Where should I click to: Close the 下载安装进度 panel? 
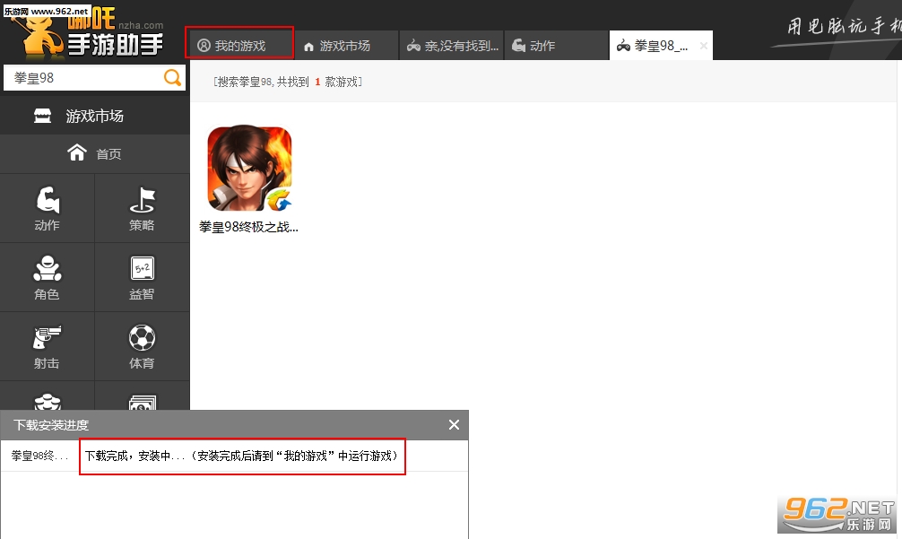click(454, 424)
